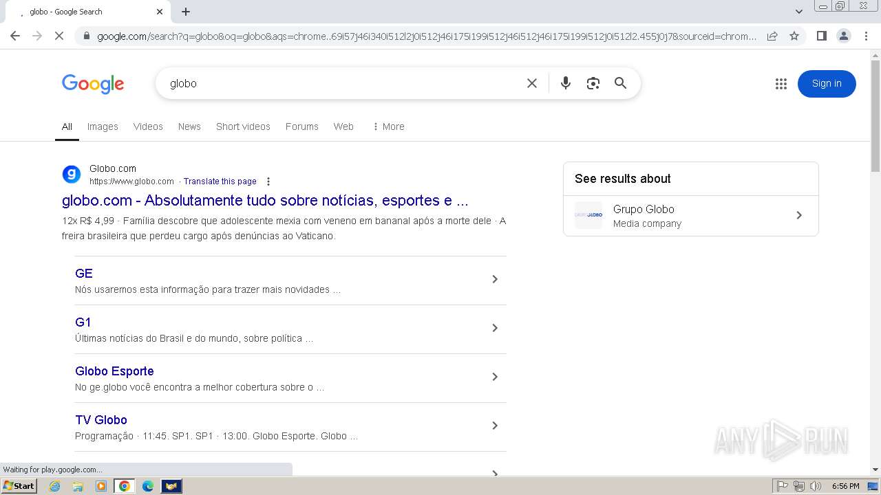Open File Explorer from taskbar
Image resolution: width=881 pixels, height=495 pixels.
click(78, 486)
